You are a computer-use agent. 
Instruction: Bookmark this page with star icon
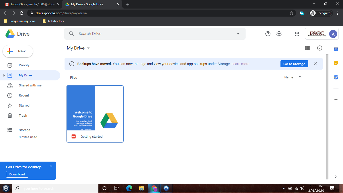(292, 13)
